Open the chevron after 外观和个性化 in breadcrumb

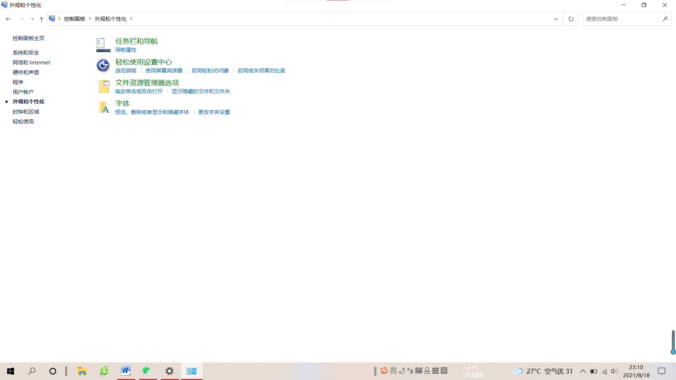[131, 19]
